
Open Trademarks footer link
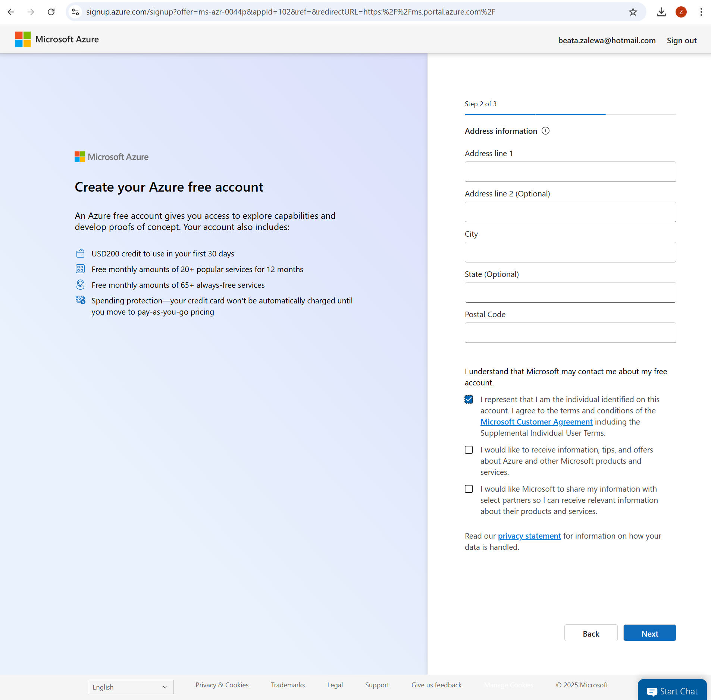click(x=288, y=685)
